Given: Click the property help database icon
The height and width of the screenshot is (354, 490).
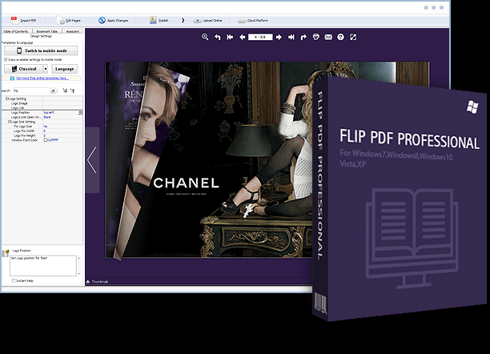Looking at the screenshot, I should tap(6, 252).
